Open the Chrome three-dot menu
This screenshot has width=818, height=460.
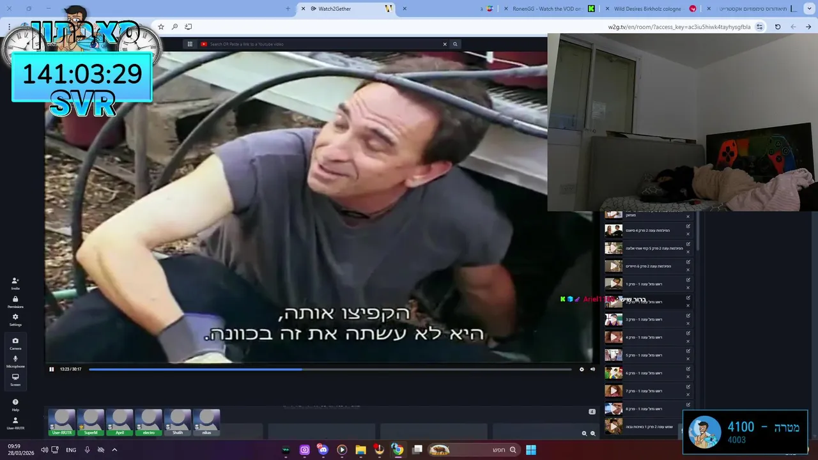(9, 27)
